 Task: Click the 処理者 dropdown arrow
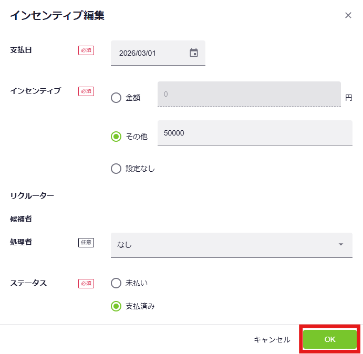pos(341,245)
